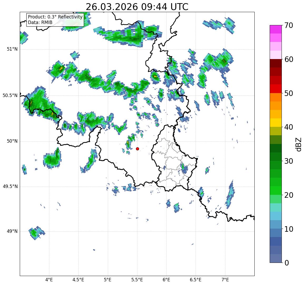The height and width of the screenshot is (285, 305).
Task: Click the colorbar tick label 60
Action: tap(289, 59)
